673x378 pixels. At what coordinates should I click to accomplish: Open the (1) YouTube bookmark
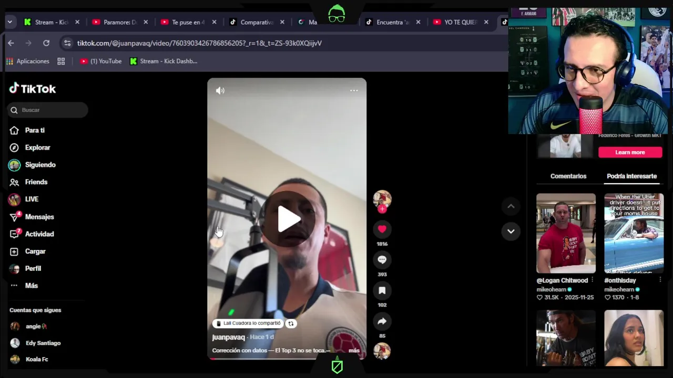pos(100,61)
